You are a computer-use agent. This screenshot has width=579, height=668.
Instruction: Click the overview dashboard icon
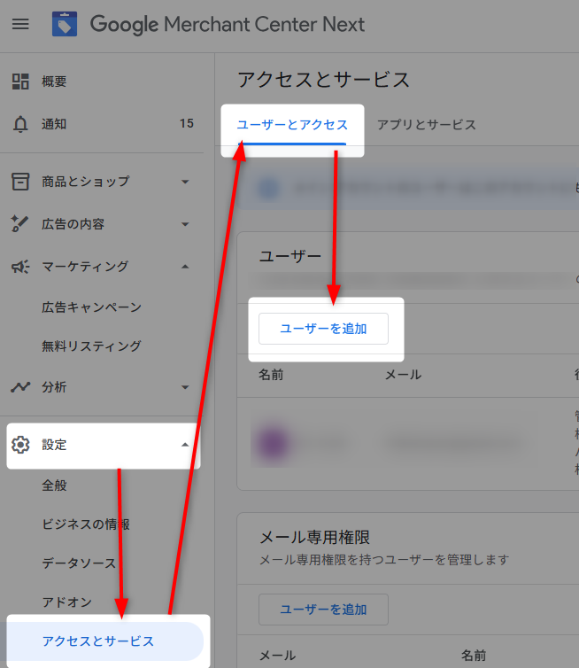pos(20,82)
